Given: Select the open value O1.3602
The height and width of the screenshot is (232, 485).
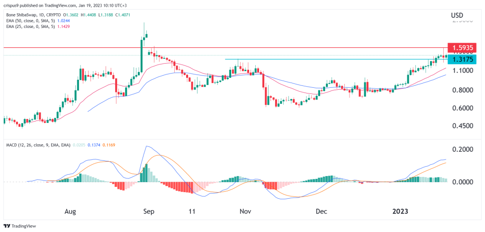Looking at the screenshot, I should pos(70,15).
